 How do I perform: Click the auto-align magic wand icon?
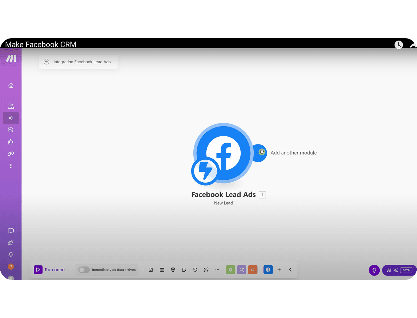206,270
